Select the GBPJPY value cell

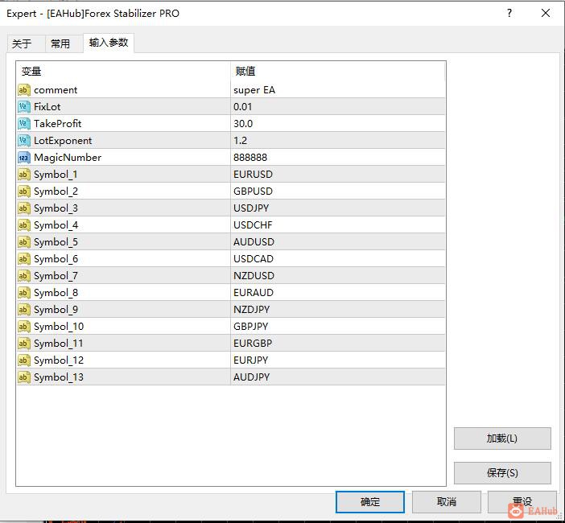click(338, 327)
